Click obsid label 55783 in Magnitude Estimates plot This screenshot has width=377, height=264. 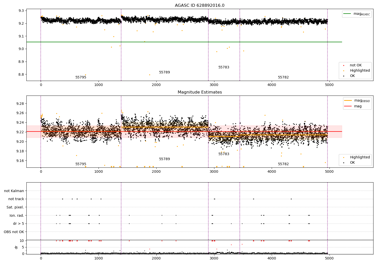point(224,154)
